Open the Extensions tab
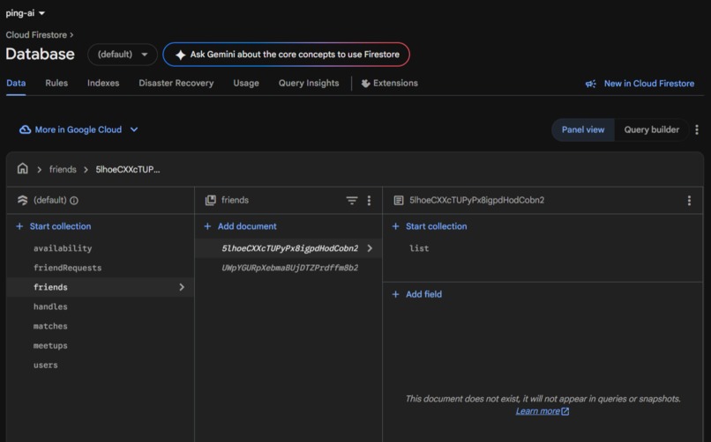The width and height of the screenshot is (711, 442). pyautogui.click(x=390, y=84)
